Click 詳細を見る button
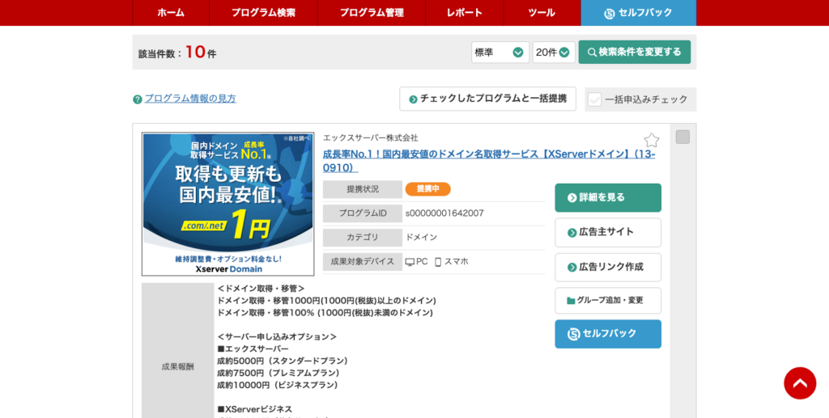The width and height of the screenshot is (829, 418). pyautogui.click(x=608, y=198)
